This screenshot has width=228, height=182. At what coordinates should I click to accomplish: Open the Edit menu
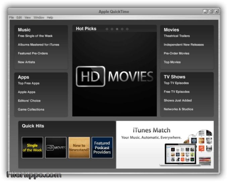19,17
